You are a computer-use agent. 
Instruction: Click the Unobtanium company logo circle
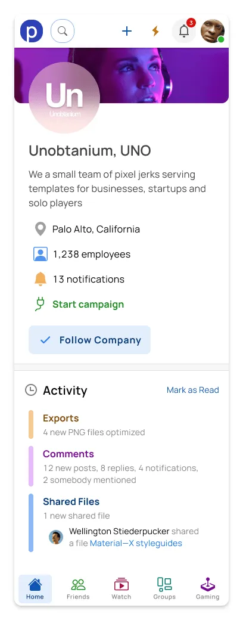tap(64, 98)
